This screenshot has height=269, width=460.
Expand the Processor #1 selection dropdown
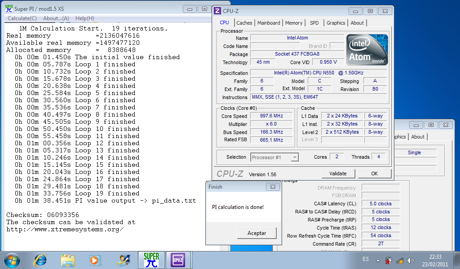pyautogui.click(x=295, y=157)
